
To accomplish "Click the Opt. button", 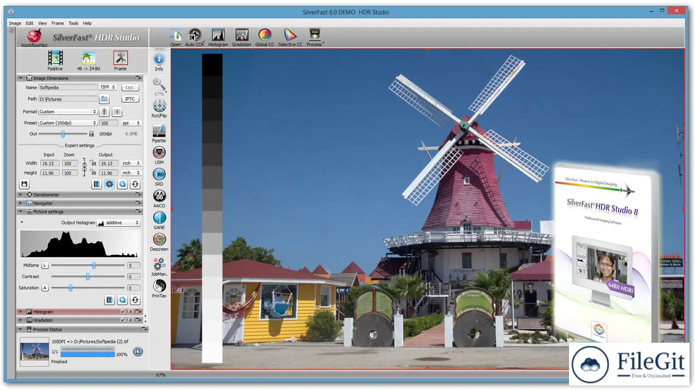I will tap(130, 87).
